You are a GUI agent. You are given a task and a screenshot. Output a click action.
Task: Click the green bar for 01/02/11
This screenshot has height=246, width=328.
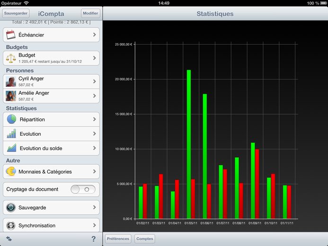tap(141, 203)
